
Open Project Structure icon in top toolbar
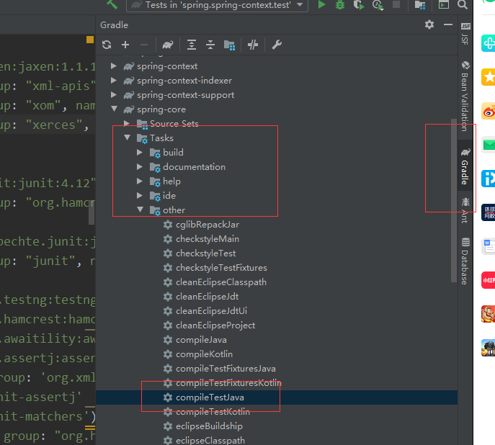pyautogui.click(x=420, y=5)
